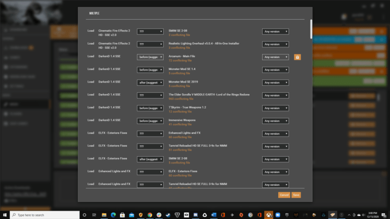Screen dimensions: 390x219
Task: Open order dropdown for T'Skyrim True Weapons row
Action: point(150,108)
